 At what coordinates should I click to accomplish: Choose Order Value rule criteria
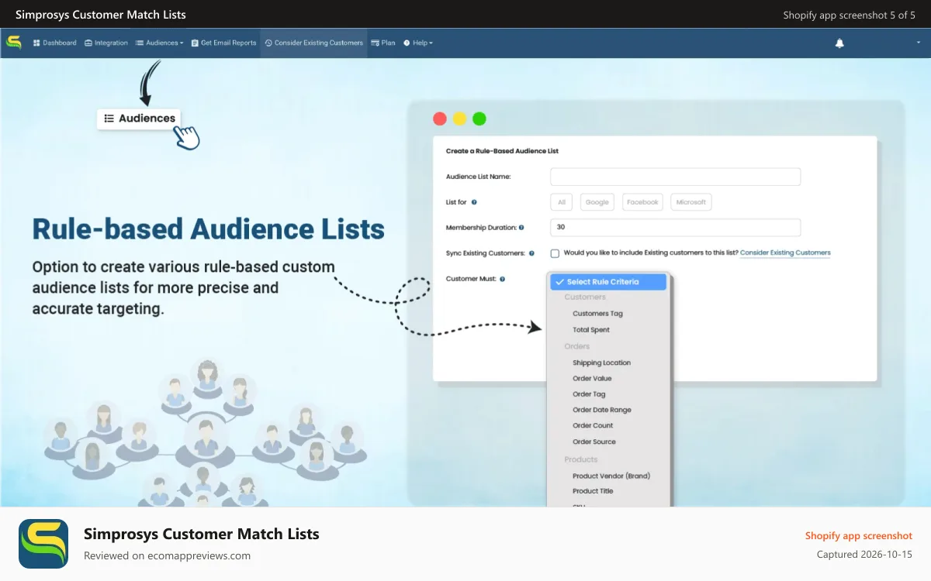[x=592, y=379]
